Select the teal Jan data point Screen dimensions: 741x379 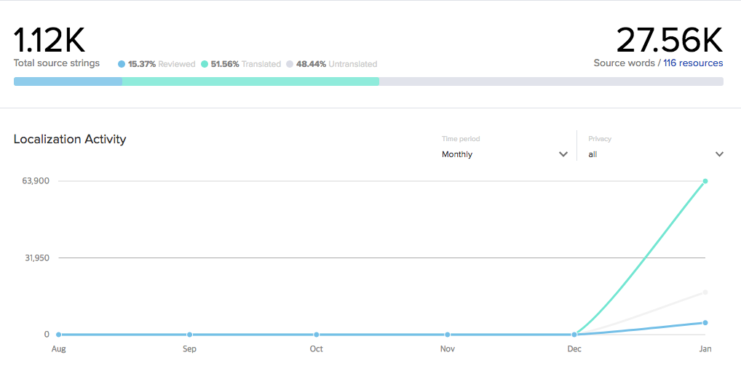pyautogui.click(x=705, y=181)
